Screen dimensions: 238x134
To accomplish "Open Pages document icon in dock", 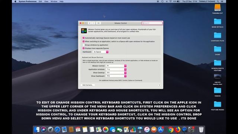I will pos(126,130).
